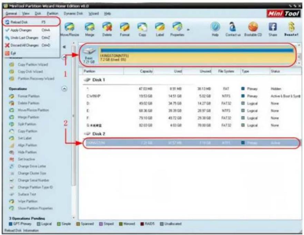The height and width of the screenshot is (235, 304).
Task: Select the E: partition row
Action: [192, 111]
